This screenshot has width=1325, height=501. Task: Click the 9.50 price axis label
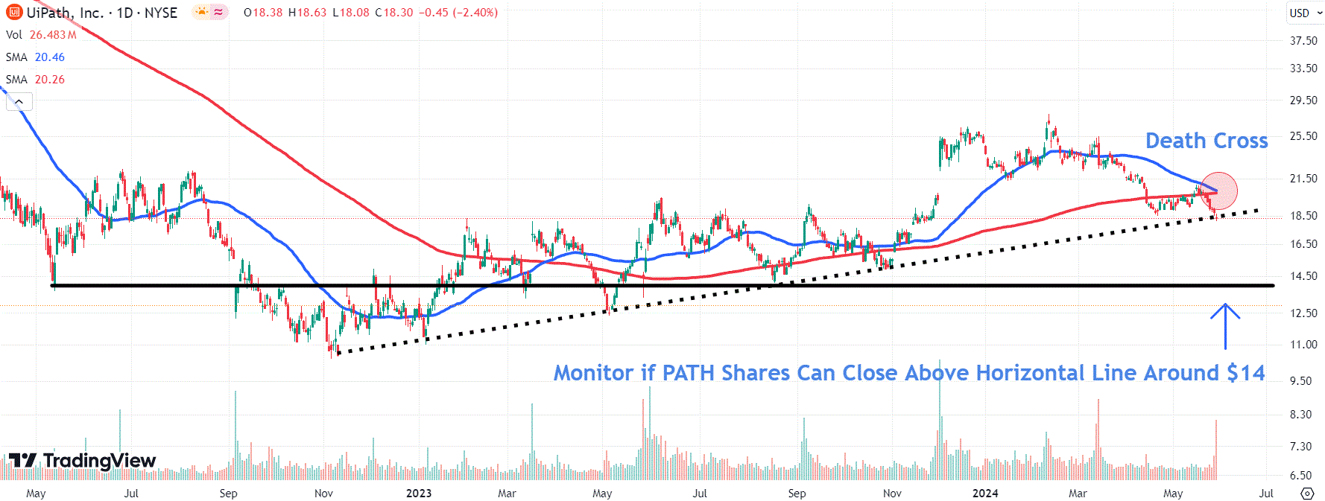1301,381
